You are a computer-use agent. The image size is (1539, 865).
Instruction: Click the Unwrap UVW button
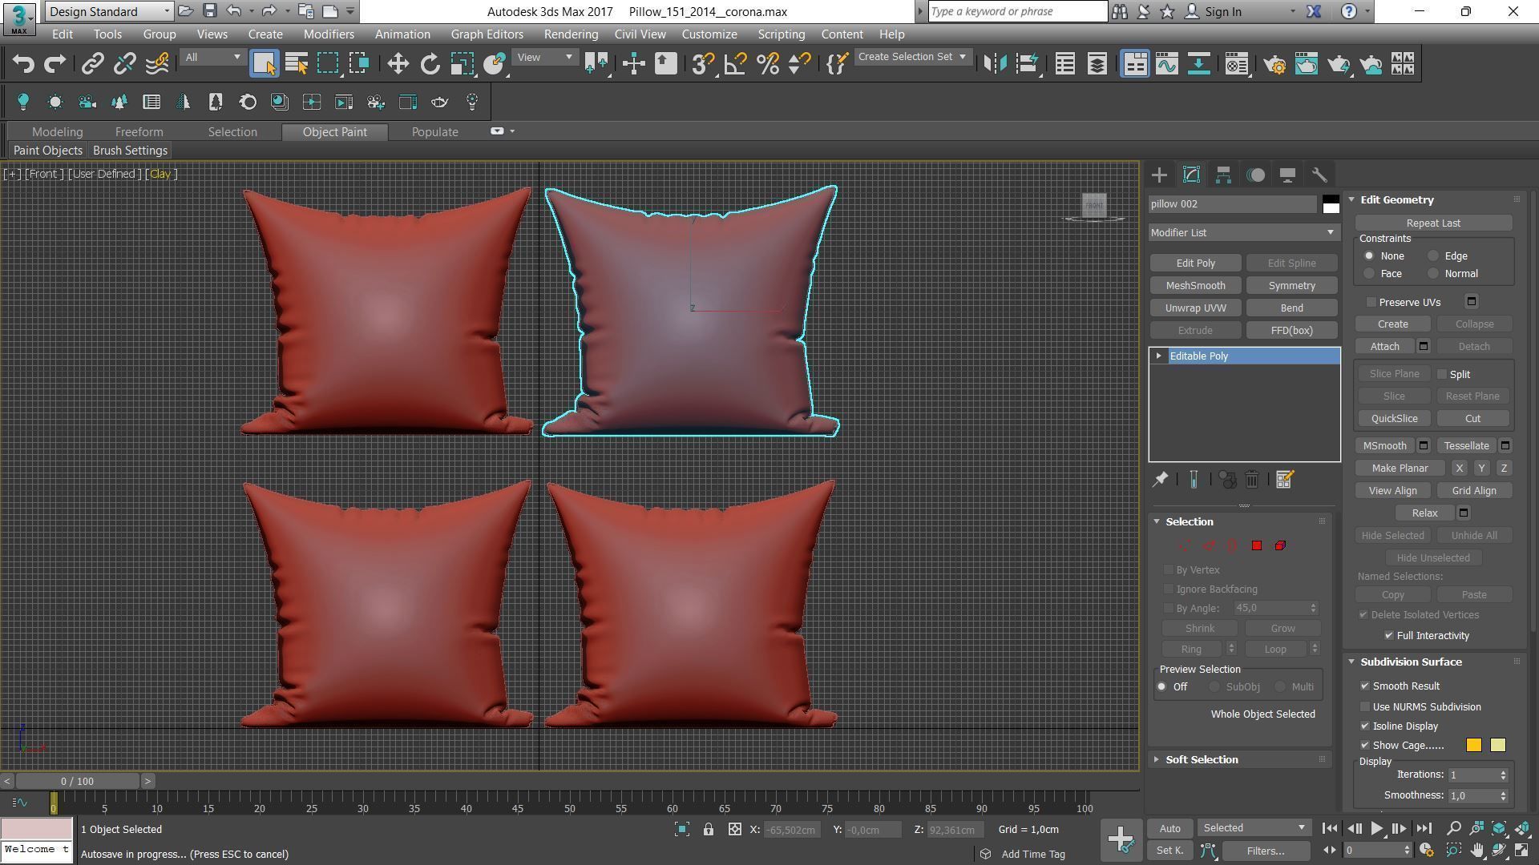tap(1195, 308)
